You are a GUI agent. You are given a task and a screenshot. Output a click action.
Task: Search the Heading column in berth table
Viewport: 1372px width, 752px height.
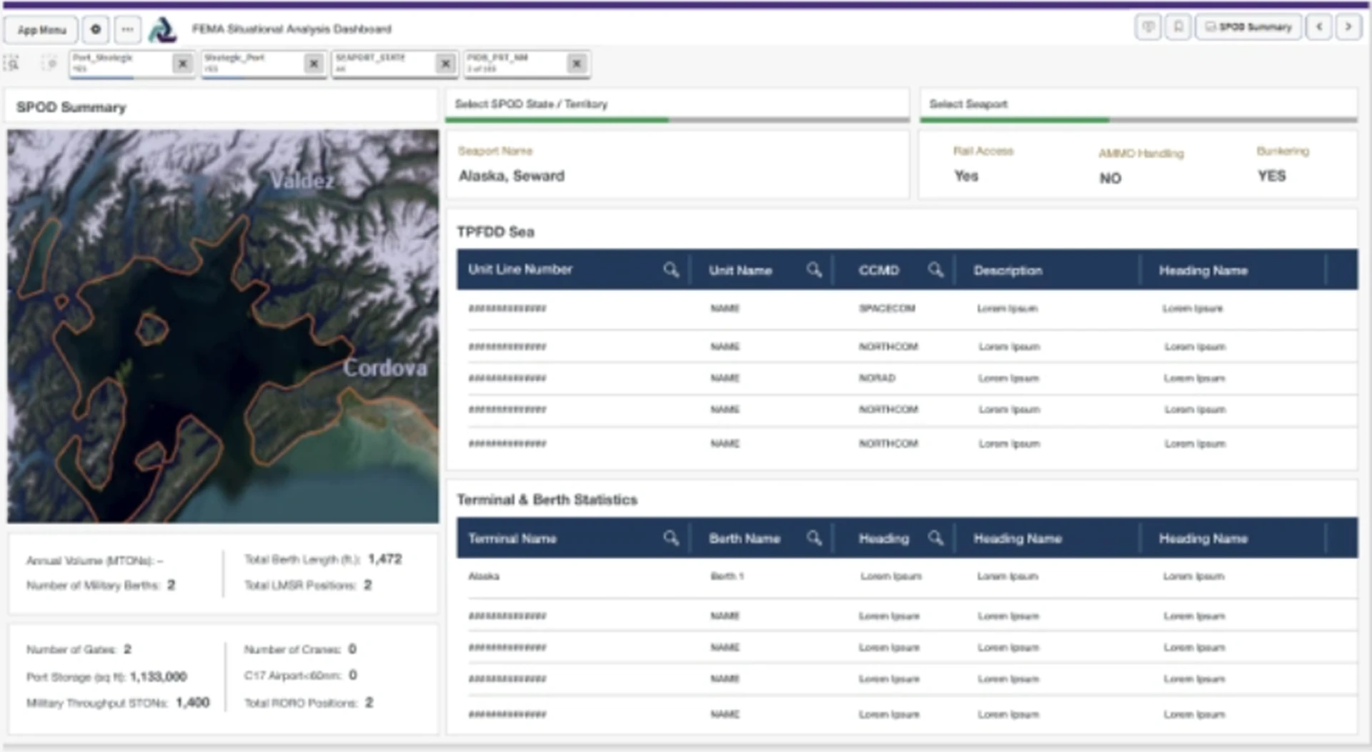pos(935,538)
